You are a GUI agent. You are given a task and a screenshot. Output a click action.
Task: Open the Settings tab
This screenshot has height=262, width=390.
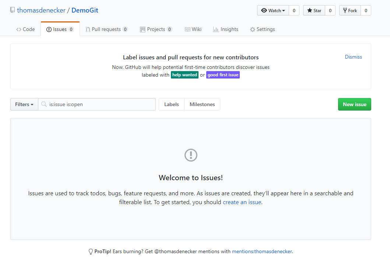pyautogui.click(x=263, y=29)
